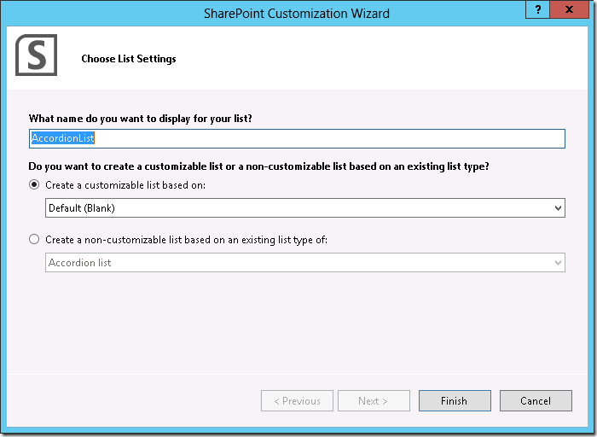
Task: Open the Default (Blank) combo box
Action: (x=298, y=207)
